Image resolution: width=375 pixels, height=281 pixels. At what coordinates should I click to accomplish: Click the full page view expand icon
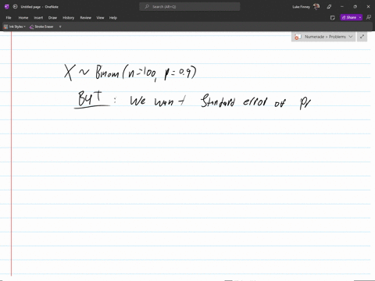click(x=362, y=37)
